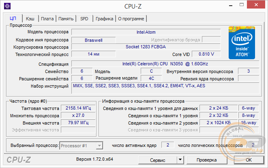
Task: Click the CPU-Z app icon in title bar
Action: coord(7,6)
